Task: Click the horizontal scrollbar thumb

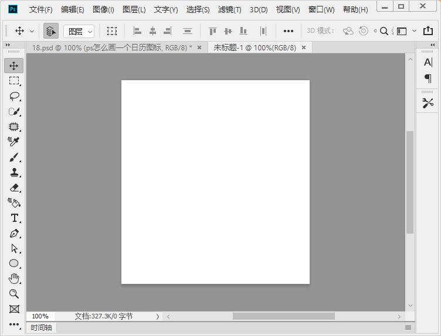Action: pos(283,316)
